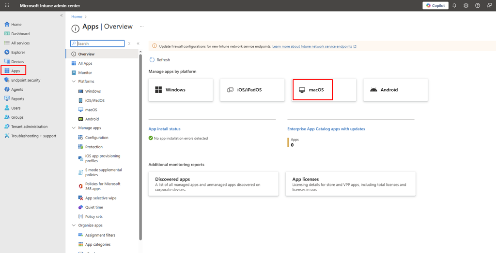Open Endpoint security in left navigation

[26, 80]
